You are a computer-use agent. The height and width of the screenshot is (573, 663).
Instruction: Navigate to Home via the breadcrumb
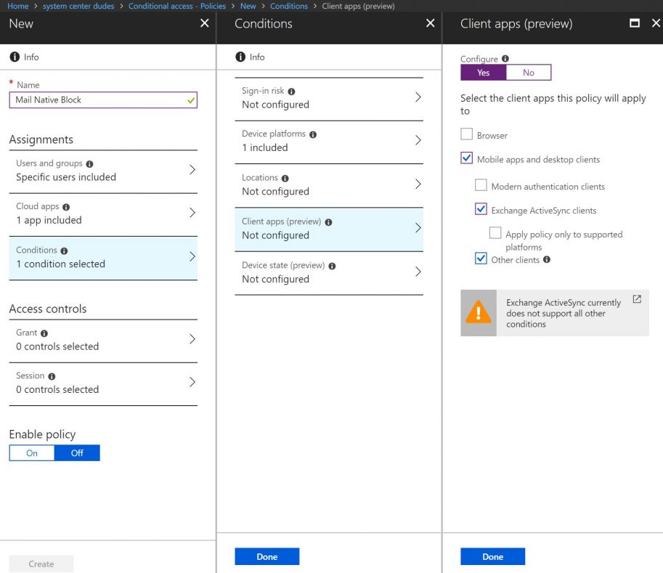click(x=17, y=6)
